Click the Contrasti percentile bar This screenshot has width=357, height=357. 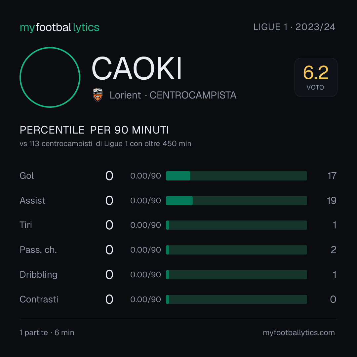pyautogui.click(x=236, y=299)
